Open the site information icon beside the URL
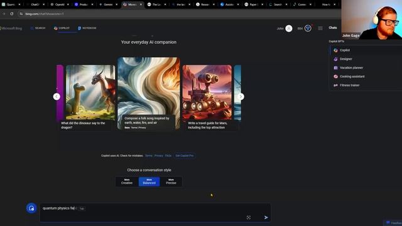This screenshot has width=402, height=226. [21, 14]
